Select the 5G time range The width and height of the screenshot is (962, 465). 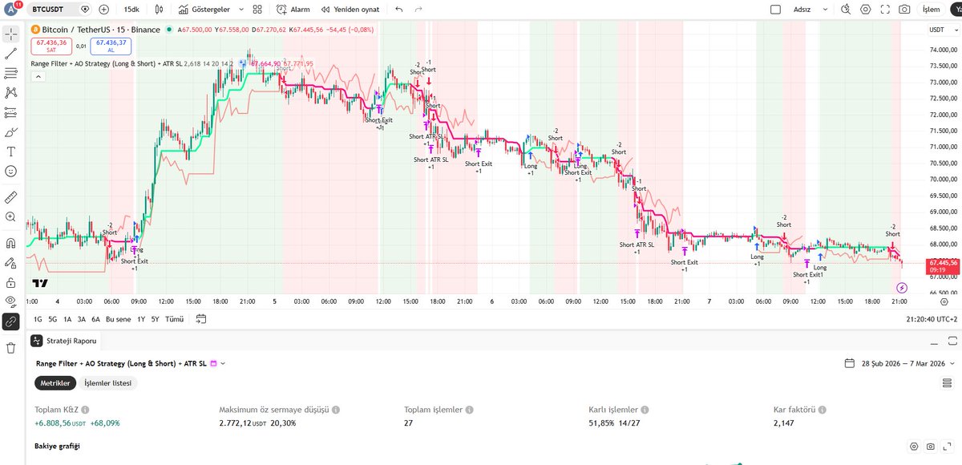tap(53, 318)
